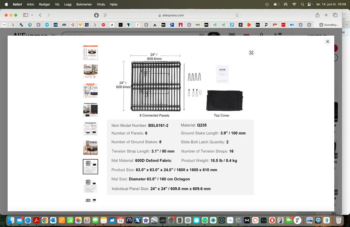Image resolution: width=350 pixels, height=227 pixels.
Task: Open the page reader menu icon
Action: (105, 15)
